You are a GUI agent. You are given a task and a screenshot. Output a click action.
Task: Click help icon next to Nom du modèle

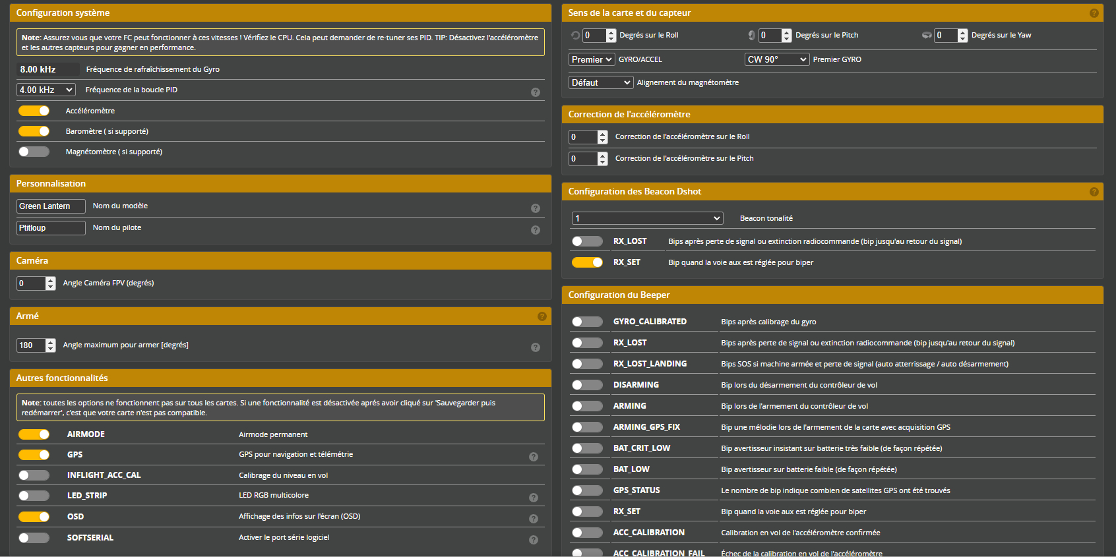coord(535,208)
